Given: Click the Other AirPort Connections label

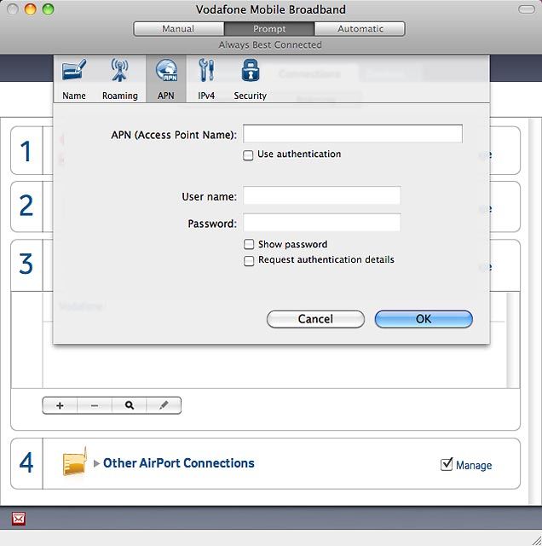Looking at the screenshot, I should (x=179, y=463).
